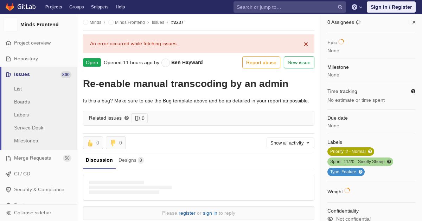Click the Issues count badge 800

(66, 75)
